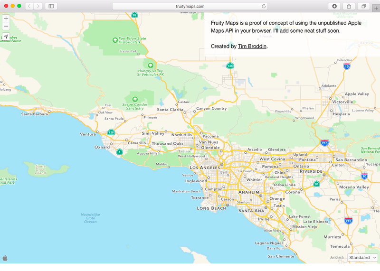The height and width of the screenshot is (271, 380).
Task: Click the Simi Valley label
Action: (x=153, y=133)
